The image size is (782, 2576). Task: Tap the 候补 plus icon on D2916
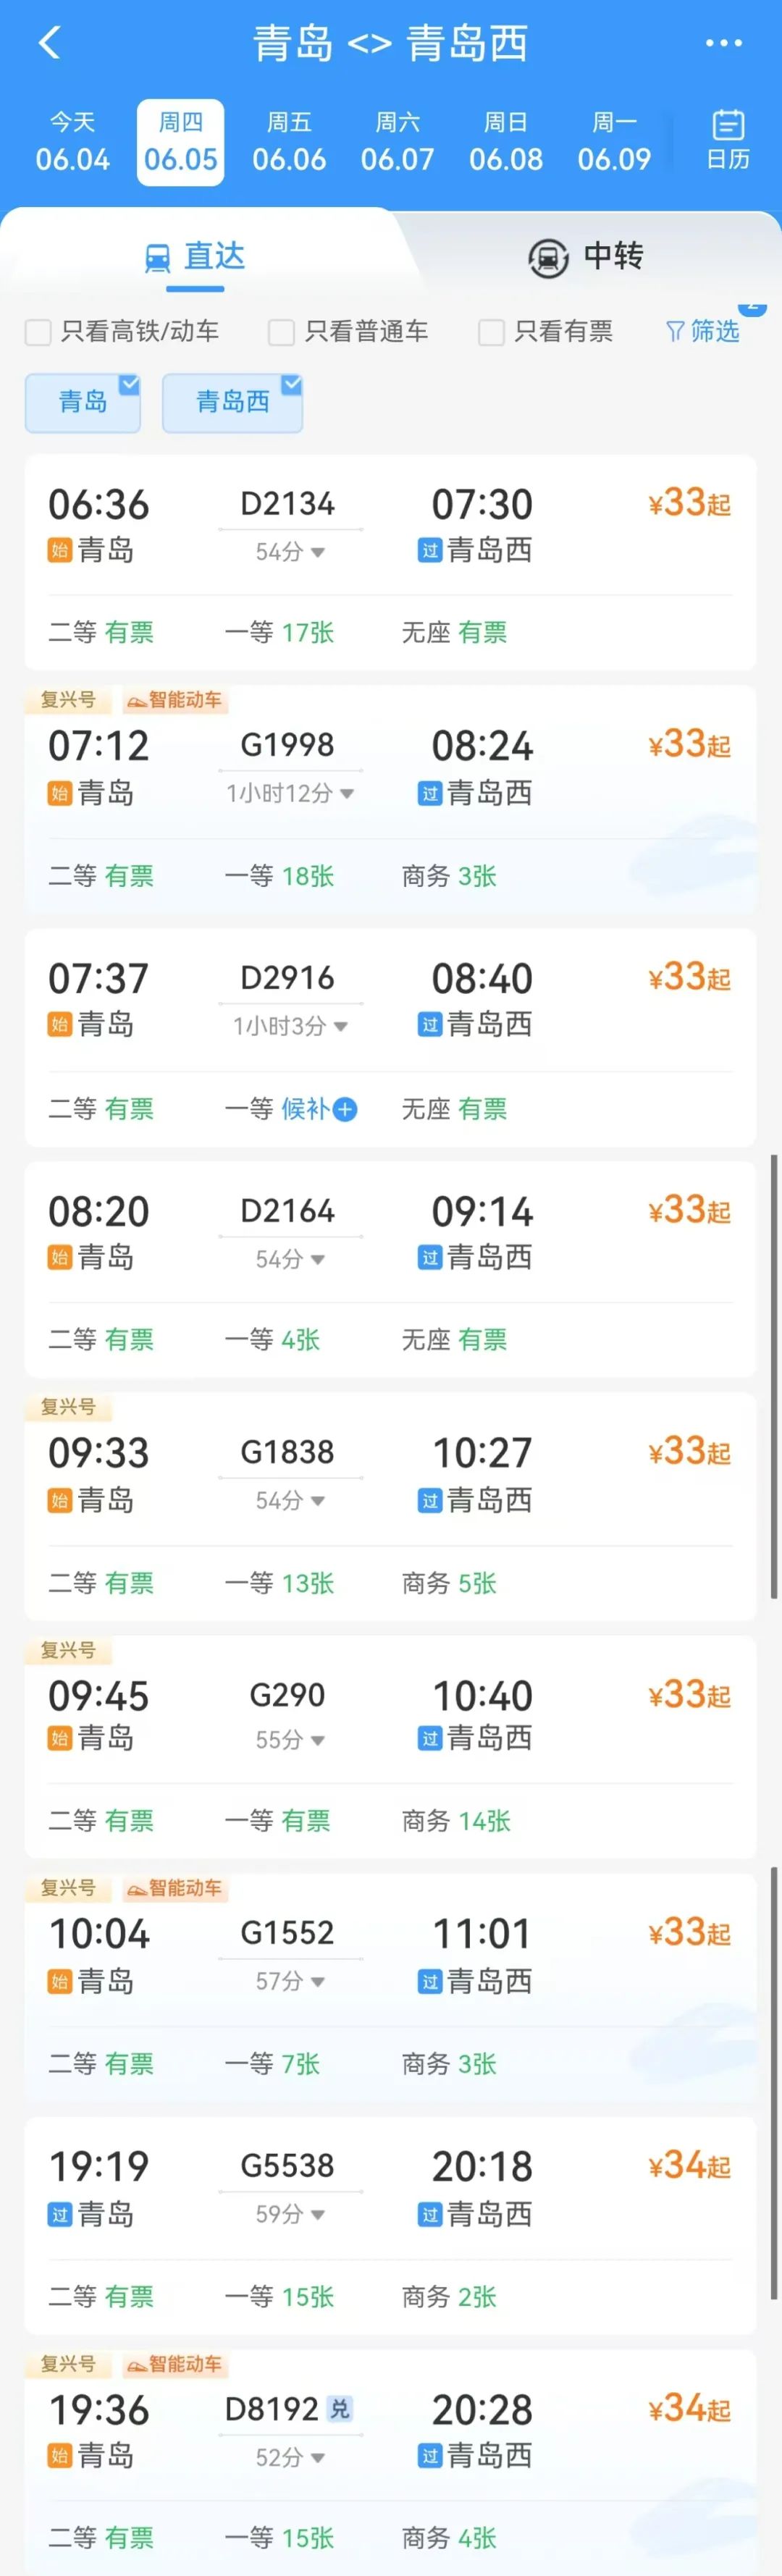pyautogui.click(x=345, y=1109)
